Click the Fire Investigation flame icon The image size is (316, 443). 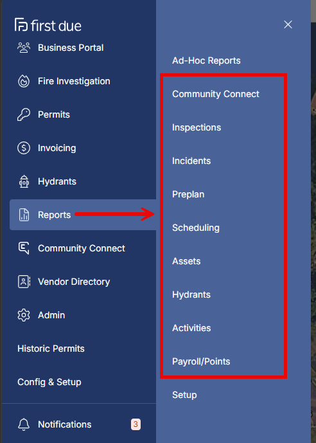click(x=24, y=81)
